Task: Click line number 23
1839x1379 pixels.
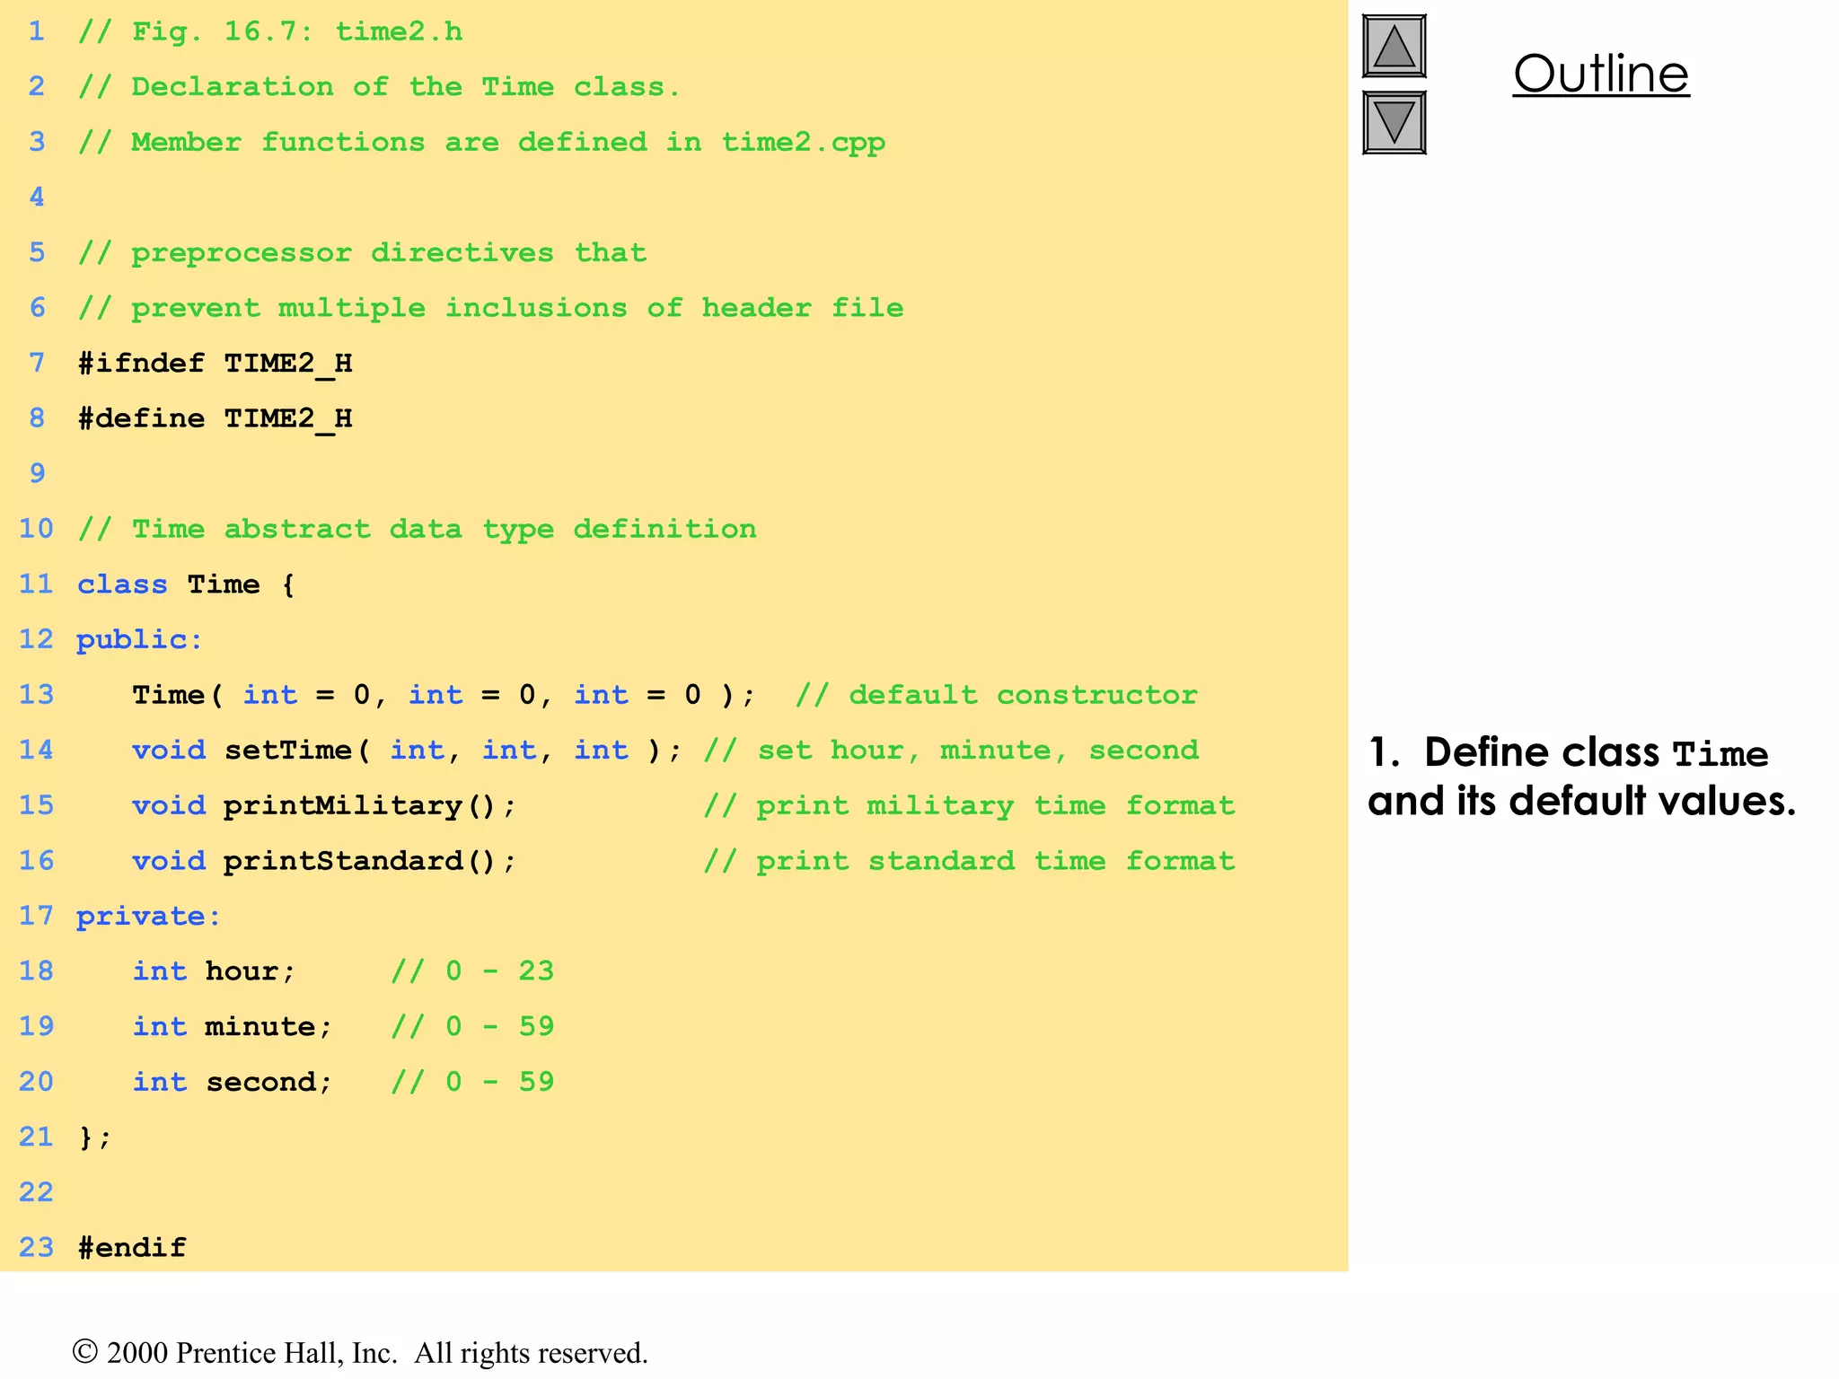Action: tap(36, 1248)
